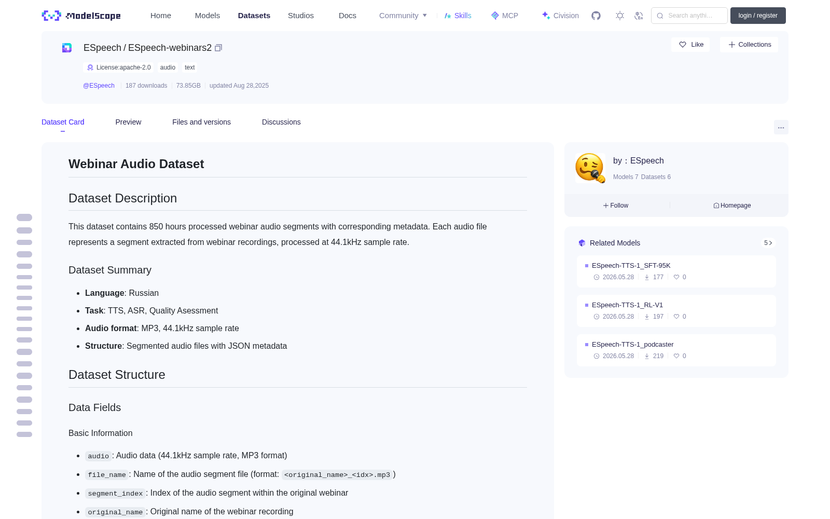Switch to Files and versions tab
The width and height of the screenshot is (830, 519).
click(201, 122)
